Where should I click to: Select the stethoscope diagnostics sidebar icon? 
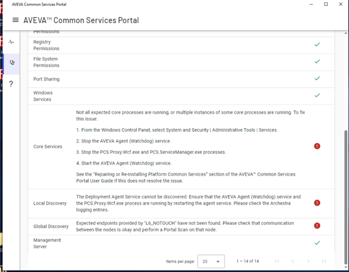(12, 63)
